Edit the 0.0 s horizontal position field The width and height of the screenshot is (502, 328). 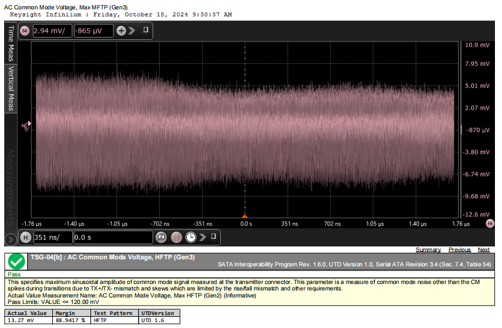click(x=113, y=238)
